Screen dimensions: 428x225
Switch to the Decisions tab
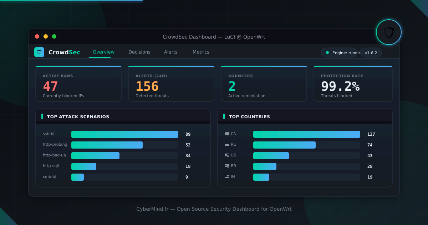coord(139,52)
